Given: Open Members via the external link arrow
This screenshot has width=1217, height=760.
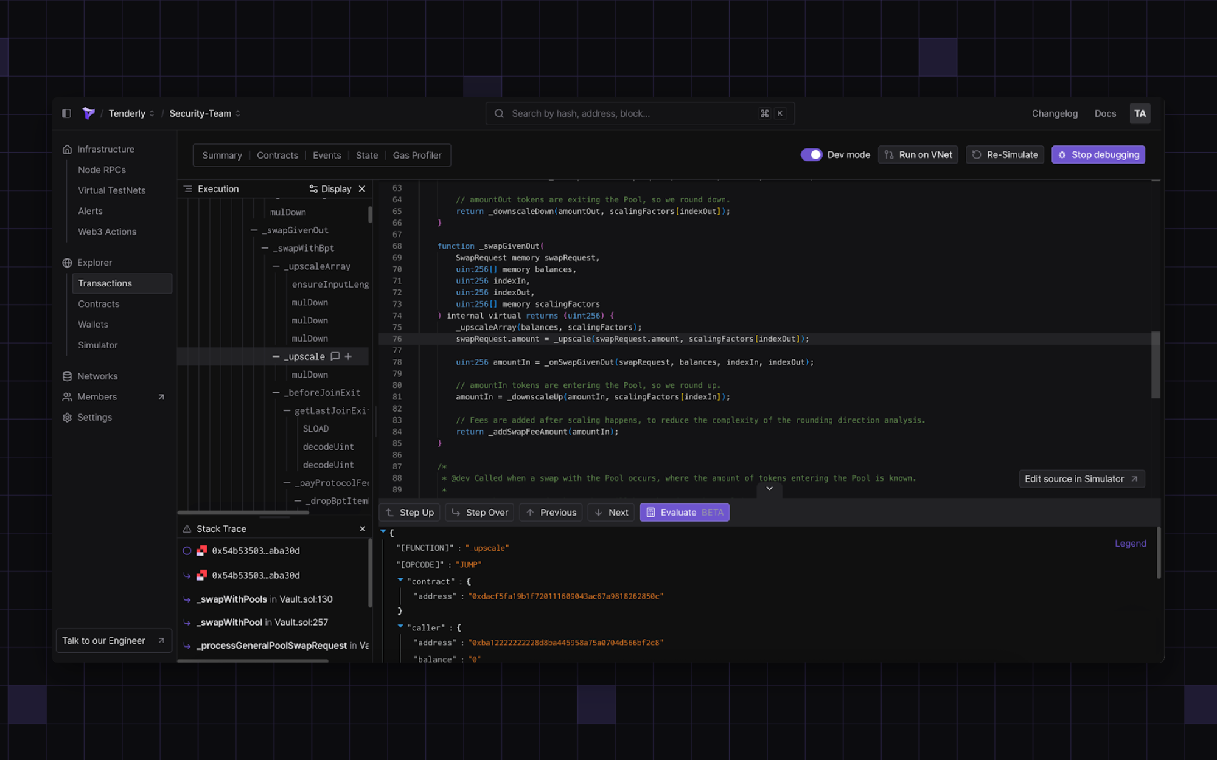Looking at the screenshot, I should pos(161,396).
